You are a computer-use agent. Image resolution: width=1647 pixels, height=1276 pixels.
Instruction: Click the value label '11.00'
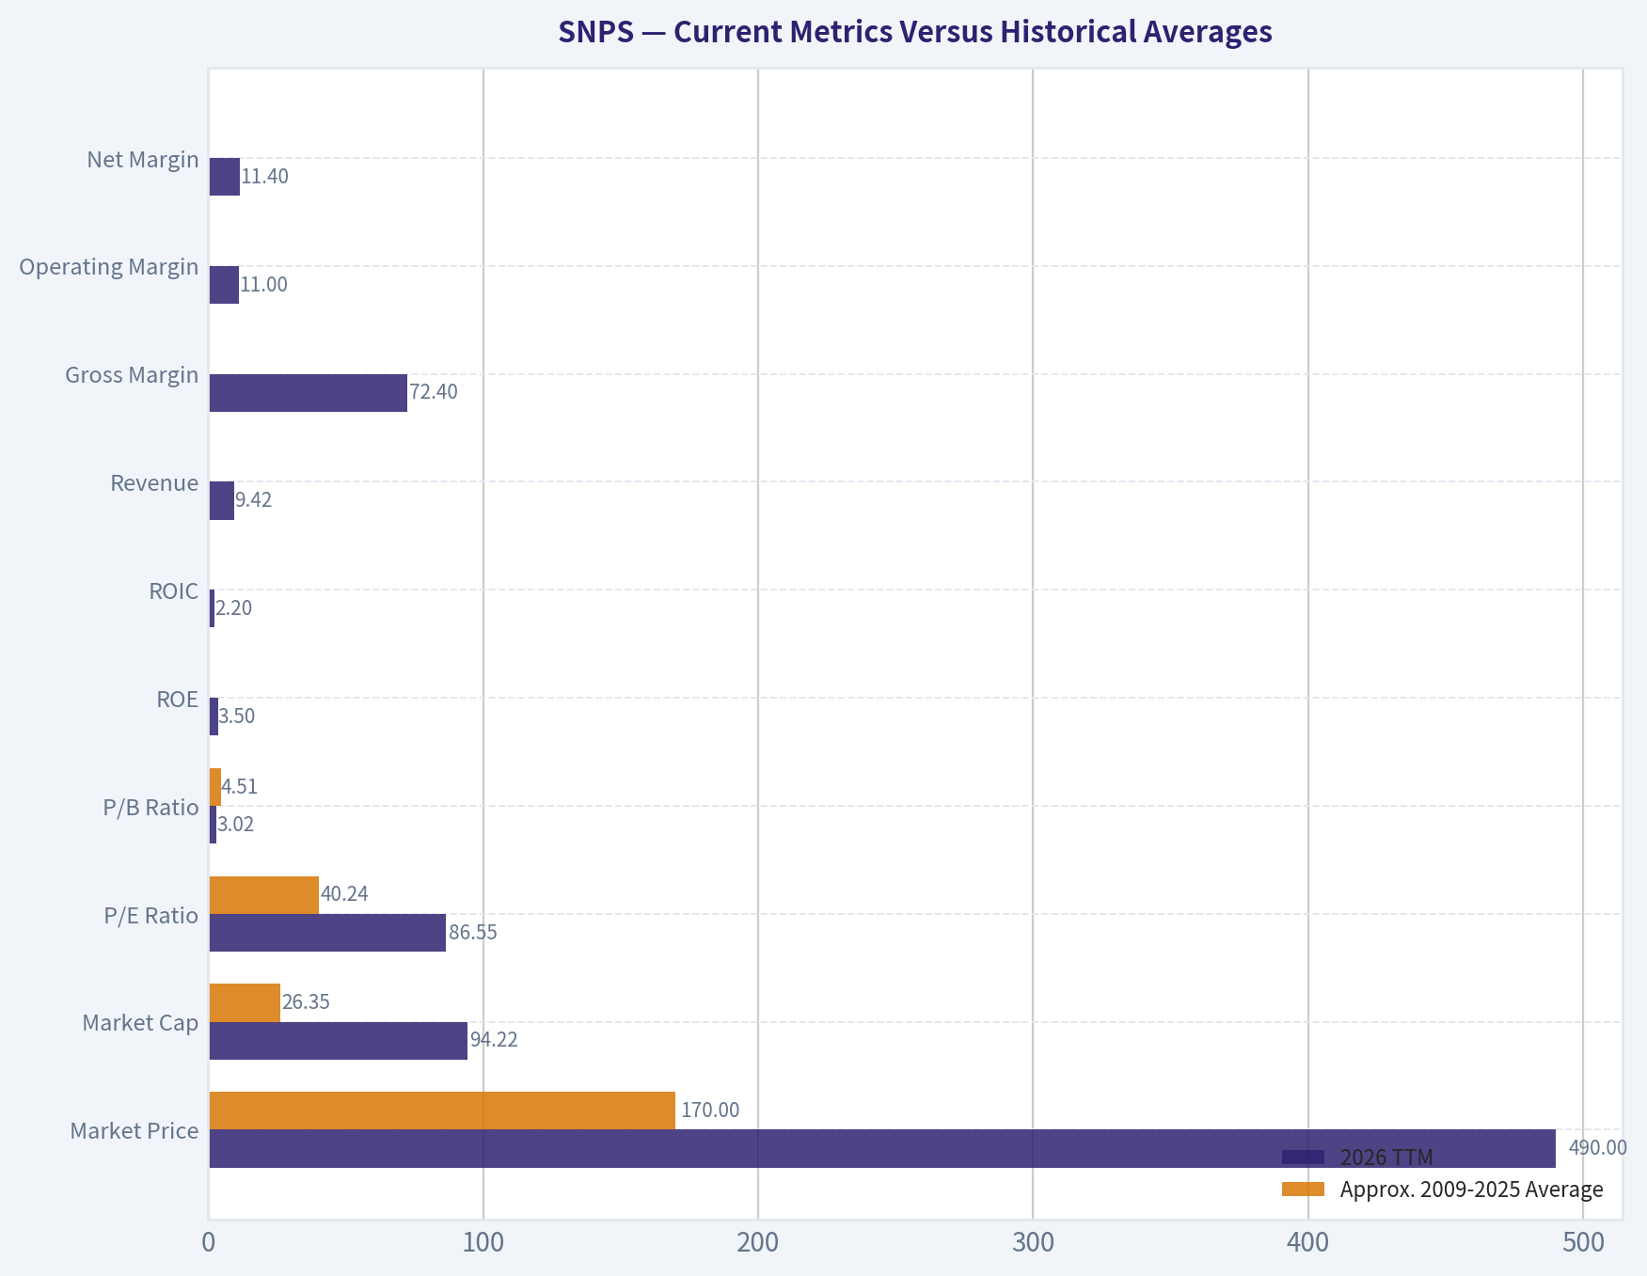coord(264,285)
